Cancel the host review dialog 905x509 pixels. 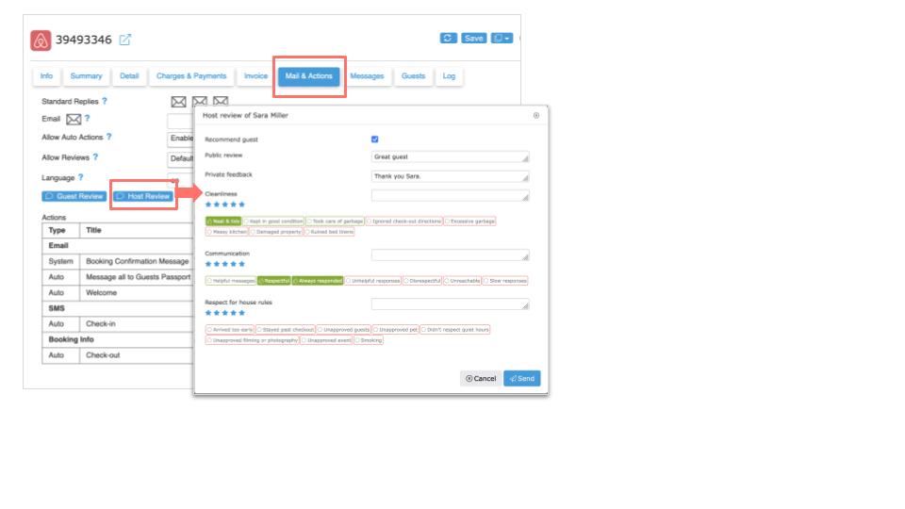[x=481, y=379]
